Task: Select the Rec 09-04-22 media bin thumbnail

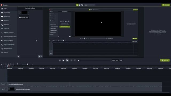Action: coord(24,14)
